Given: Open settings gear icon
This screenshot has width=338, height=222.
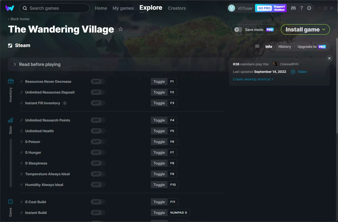Looking at the screenshot, I should point(309,8).
